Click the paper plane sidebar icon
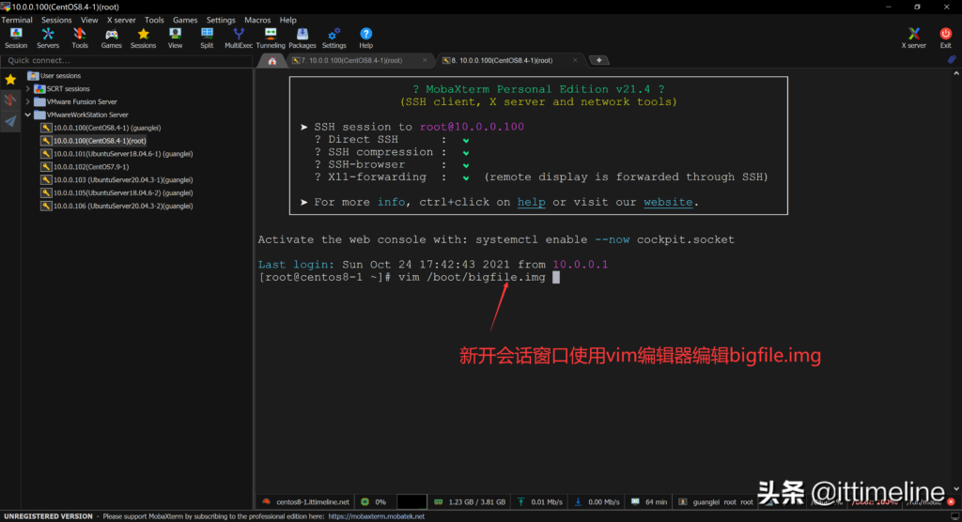 tap(10, 121)
